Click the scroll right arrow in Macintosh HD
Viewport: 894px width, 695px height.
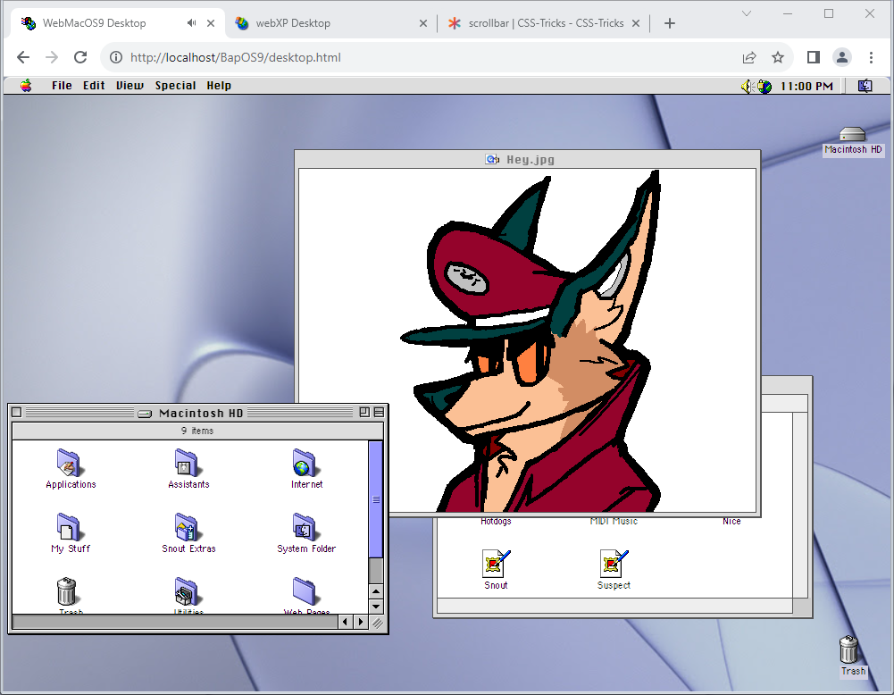[x=360, y=622]
